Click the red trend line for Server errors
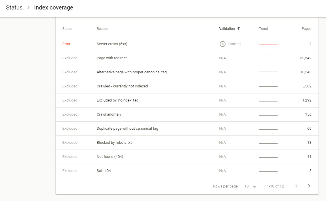Screen dimensions: 326x201 tap(268, 45)
